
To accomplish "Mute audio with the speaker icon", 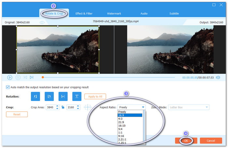I will 218,77.
